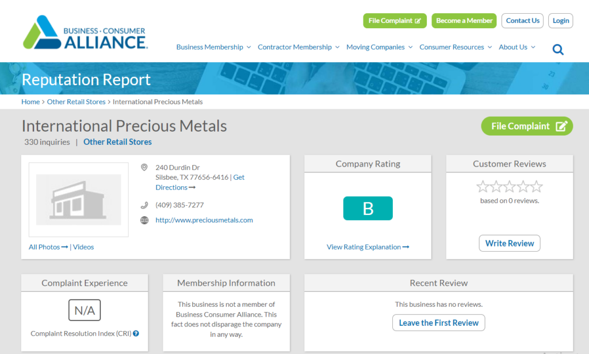
Task: Click the Write Review button
Action: [510, 243]
